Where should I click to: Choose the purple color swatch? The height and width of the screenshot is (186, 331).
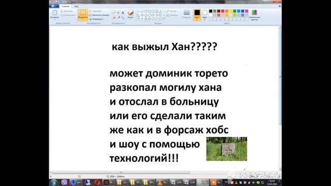(247, 11)
